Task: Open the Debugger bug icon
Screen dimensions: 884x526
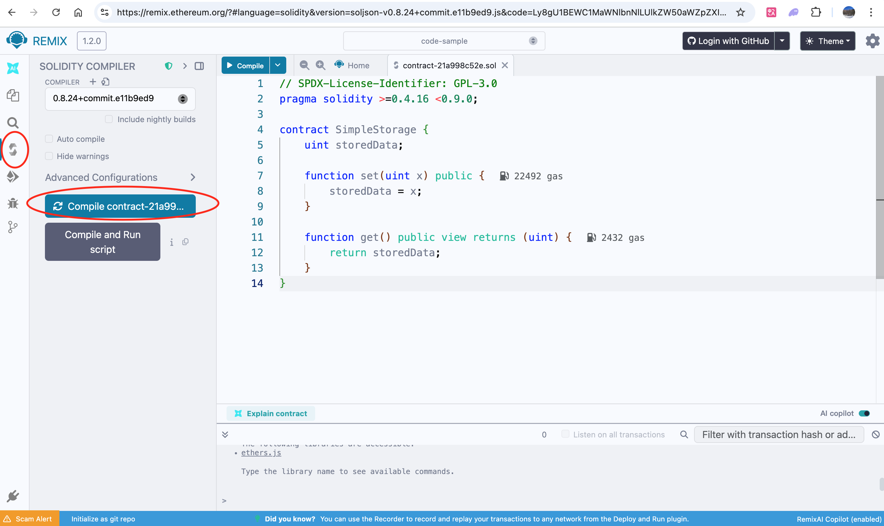Action: [x=13, y=203]
